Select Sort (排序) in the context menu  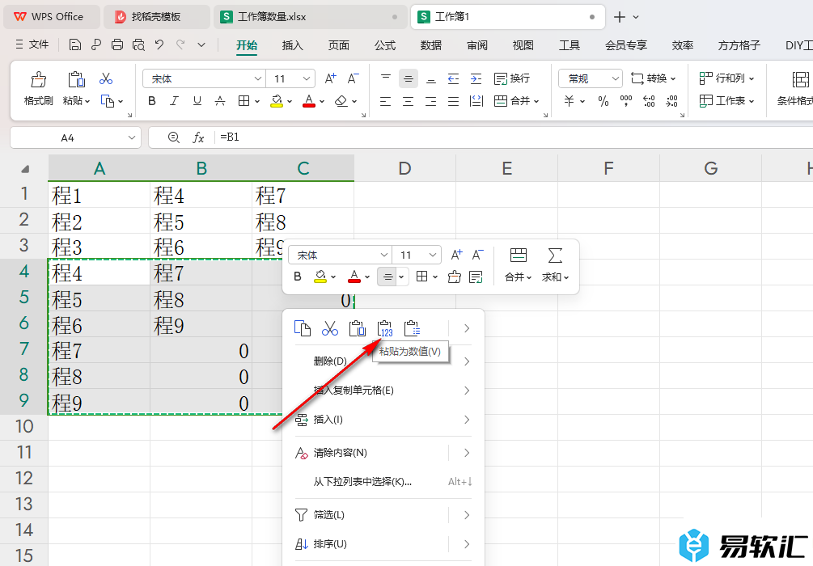383,543
